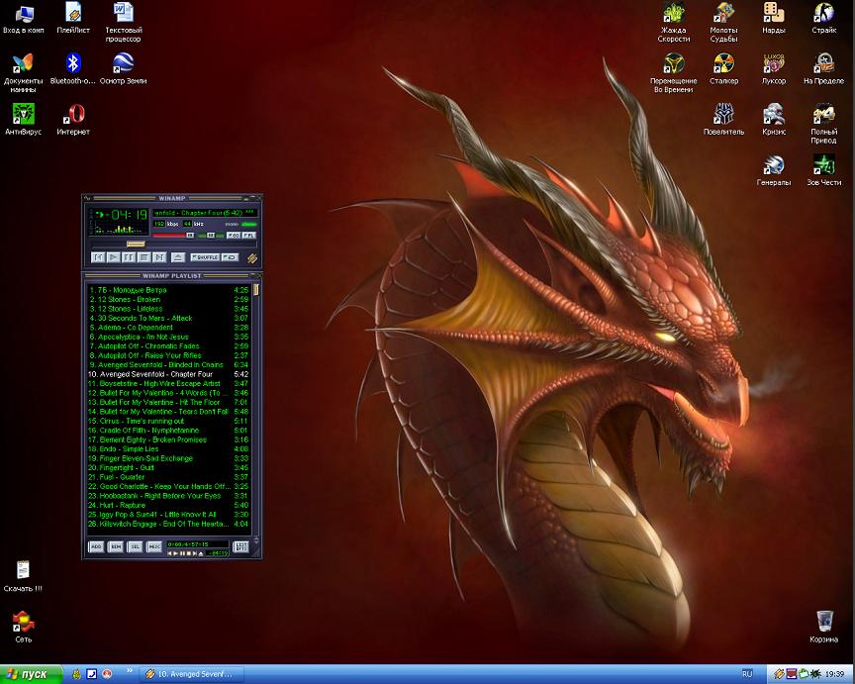855x684 pixels.
Task: Select track "22. Good Charlotte - Keep Your Hands Off"
Action: [x=168, y=487]
